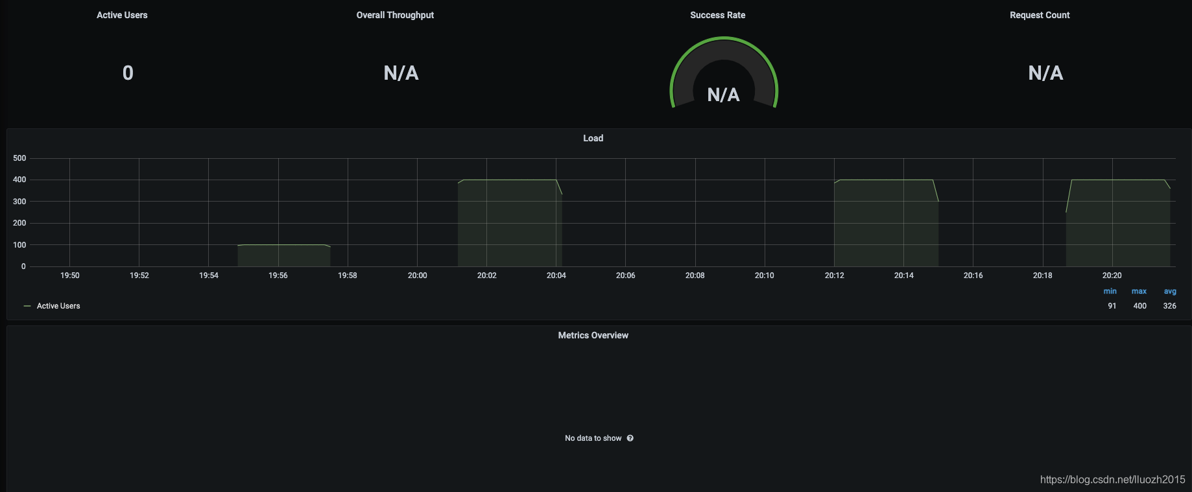
Task: Click the 200 y-axis label
Action: [x=19, y=223]
